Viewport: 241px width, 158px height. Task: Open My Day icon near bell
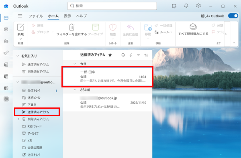tap(174, 6)
